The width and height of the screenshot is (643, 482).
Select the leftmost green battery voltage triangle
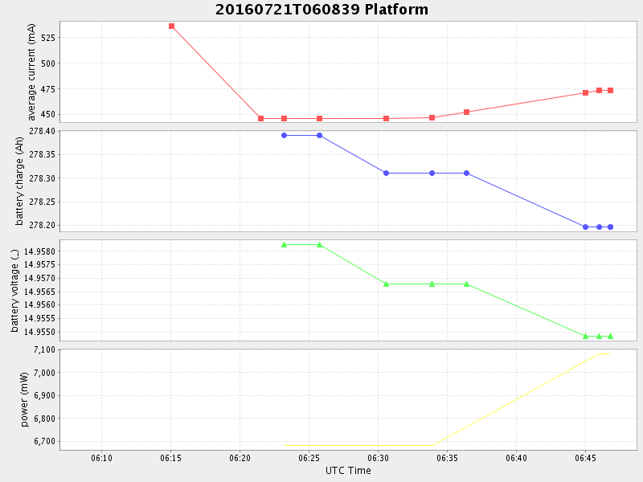point(284,244)
